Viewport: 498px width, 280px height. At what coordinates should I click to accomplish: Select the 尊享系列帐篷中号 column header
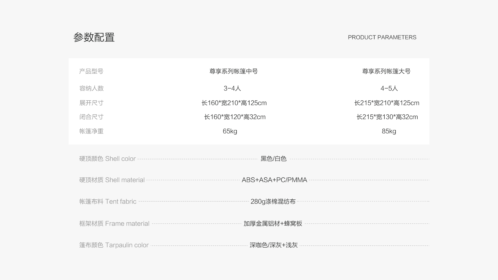(233, 71)
